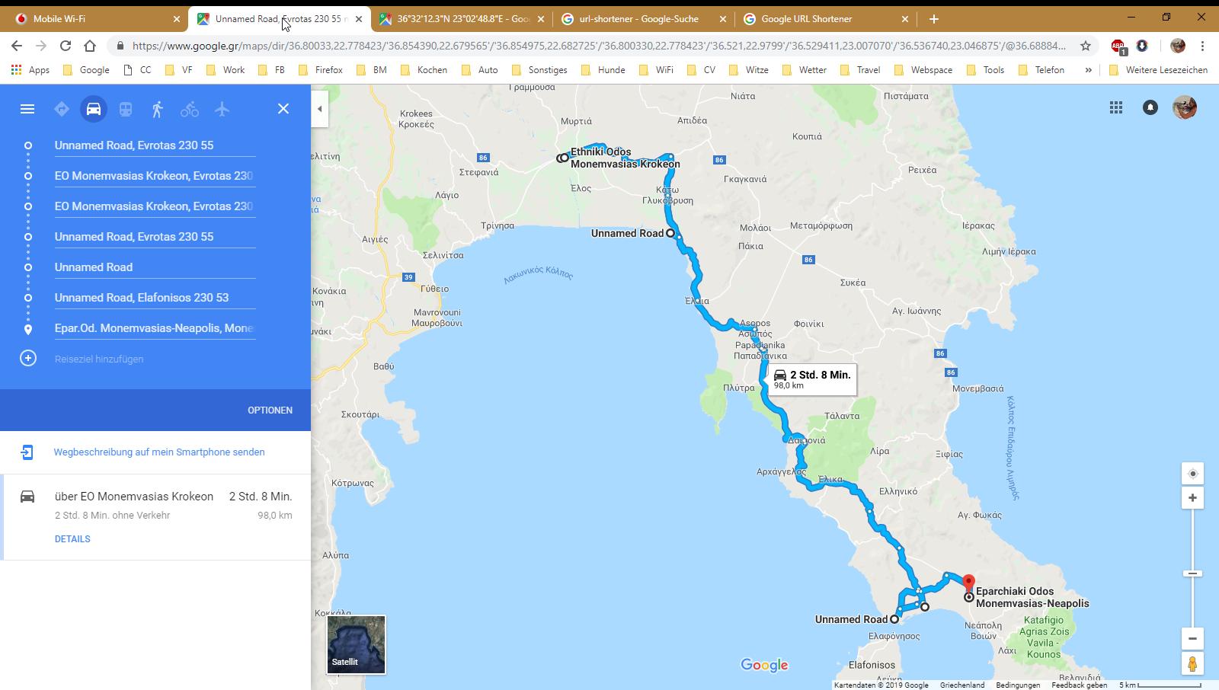Select route über EO Monemvasias Krokeon

point(156,517)
